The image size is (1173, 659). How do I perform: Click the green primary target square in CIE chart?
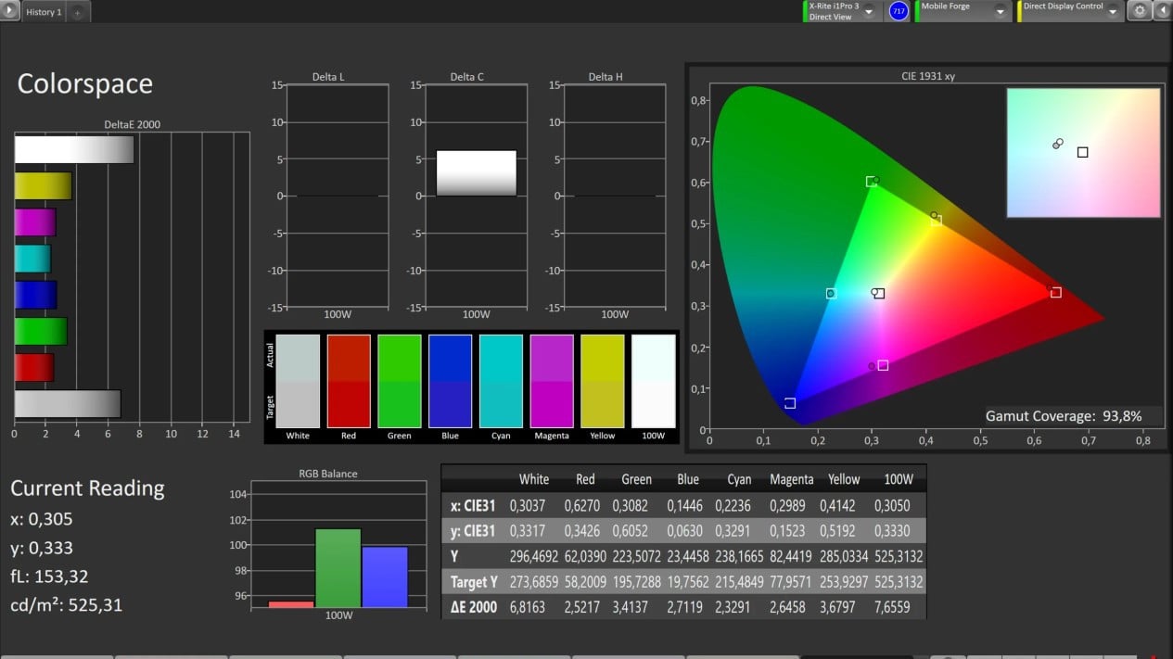(x=871, y=182)
